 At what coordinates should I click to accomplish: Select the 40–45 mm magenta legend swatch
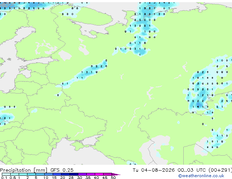click(x=99, y=174)
